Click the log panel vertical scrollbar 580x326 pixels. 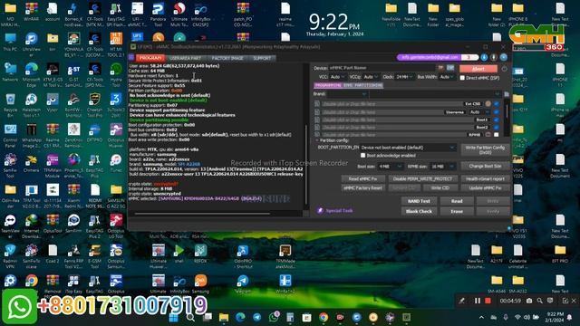point(306,165)
